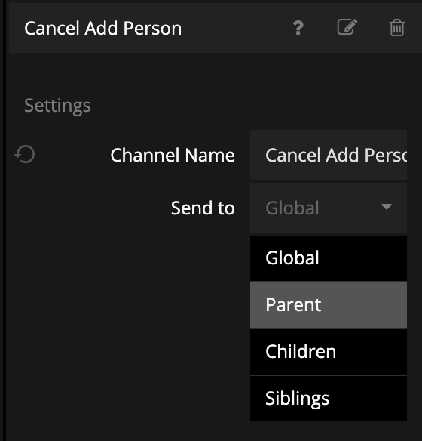Click empty area beneath the Siblings option
This screenshot has width=422, height=441.
tap(329, 431)
